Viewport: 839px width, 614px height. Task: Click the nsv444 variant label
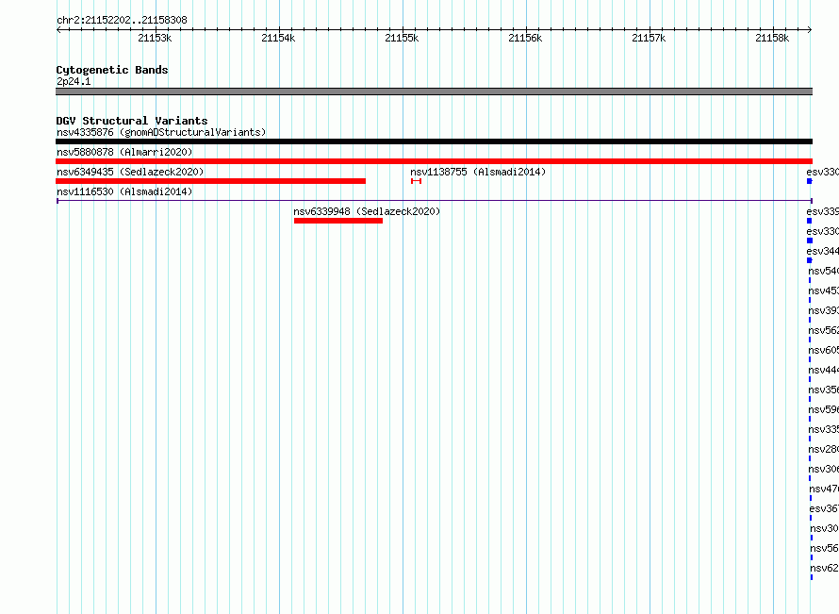coord(824,370)
